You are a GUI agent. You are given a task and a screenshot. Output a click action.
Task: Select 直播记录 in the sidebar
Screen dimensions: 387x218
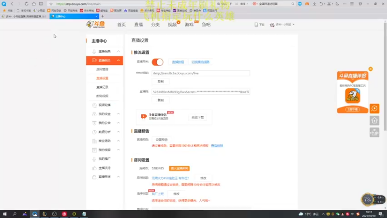pyautogui.click(x=102, y=87)
